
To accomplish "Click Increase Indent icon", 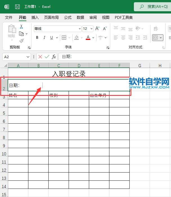I will coord(145,37).
